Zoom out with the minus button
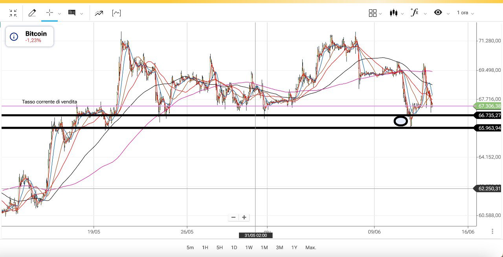Image resolution: width=503 pixels, height=257 pixels. pyautogui.click(x=233, y=217)
